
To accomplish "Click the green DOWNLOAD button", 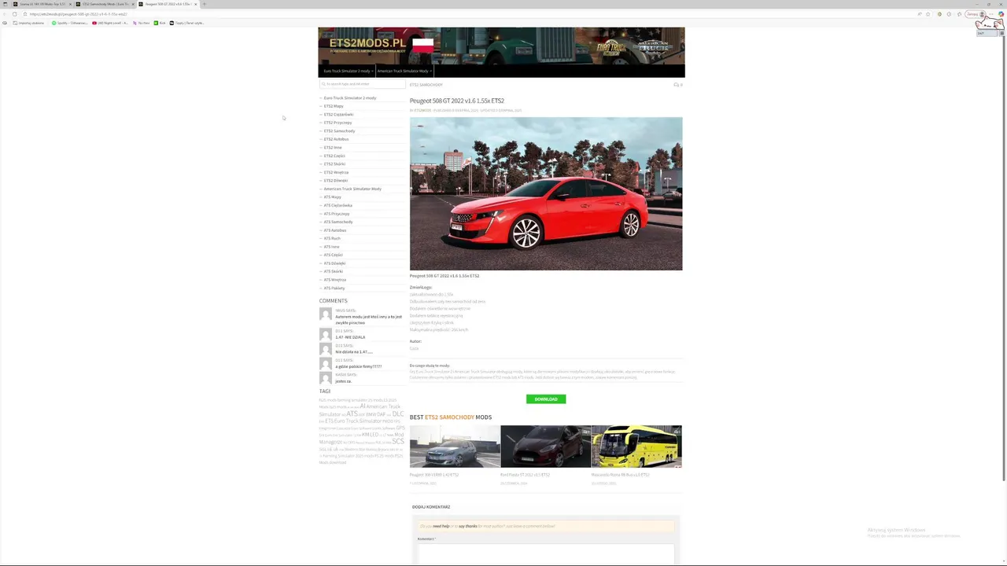I will click(x=546, y=399).
